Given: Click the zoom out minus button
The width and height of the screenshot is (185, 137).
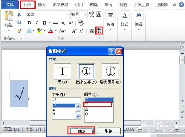Looking at the screenshot, I should 139,129.
